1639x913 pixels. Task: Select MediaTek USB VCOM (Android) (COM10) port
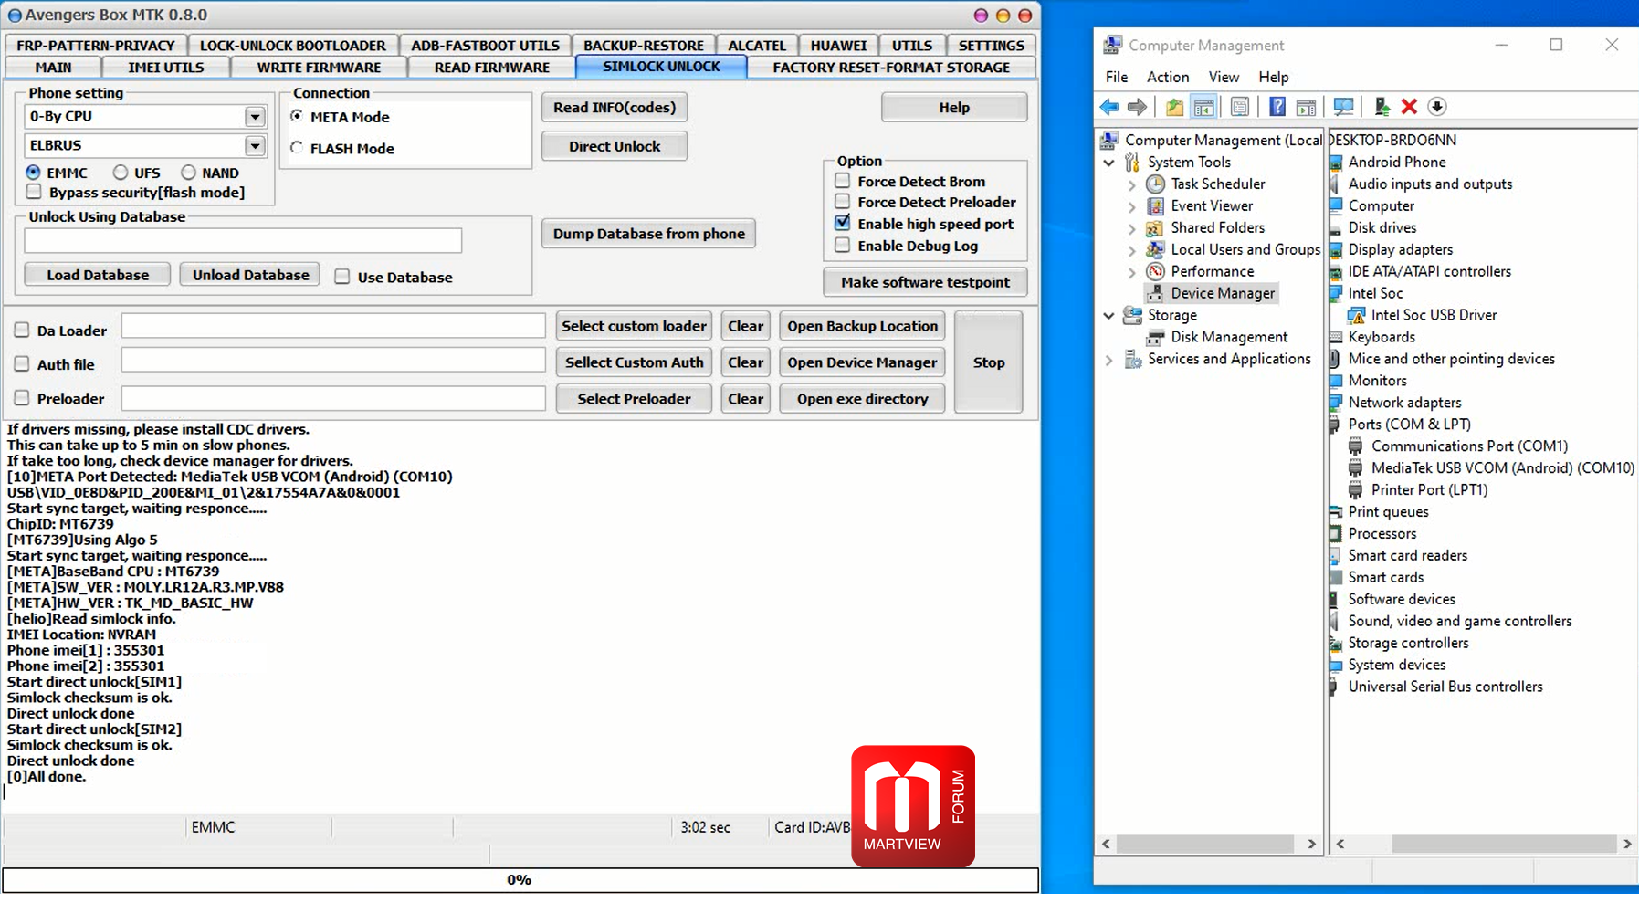click(x=1502, y=467)
